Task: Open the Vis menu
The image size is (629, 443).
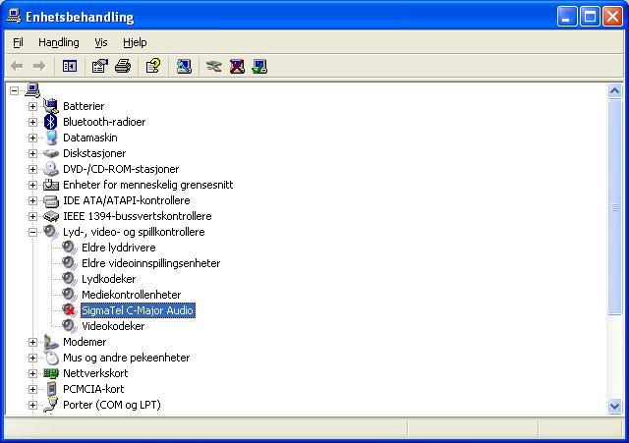Action: coord(101,42)
